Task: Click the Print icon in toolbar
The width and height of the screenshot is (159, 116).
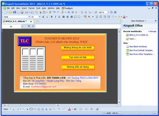Action: tap(26, 12)
